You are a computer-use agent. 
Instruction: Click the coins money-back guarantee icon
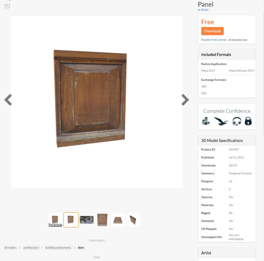point(205,121)
